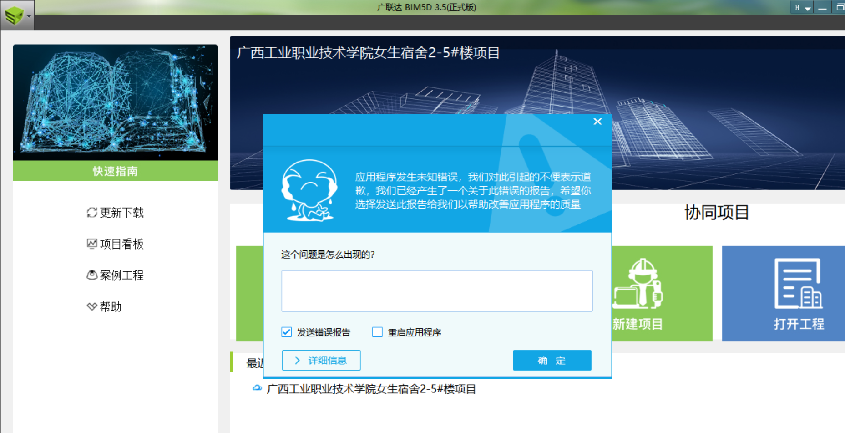Click the crying mascot in the error dialog
The height and width of the screenshot is (433, 845).
tap(309, 190)
